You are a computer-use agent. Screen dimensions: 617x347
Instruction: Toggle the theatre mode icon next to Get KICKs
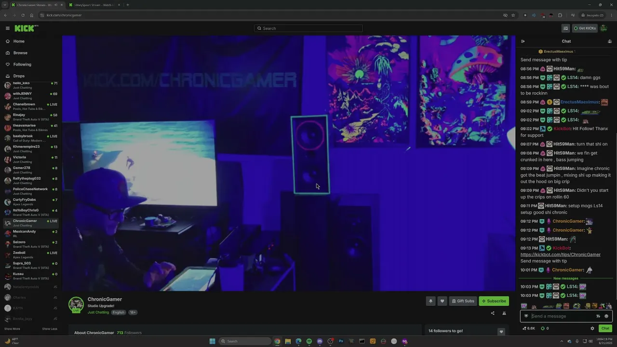point(566,28)
